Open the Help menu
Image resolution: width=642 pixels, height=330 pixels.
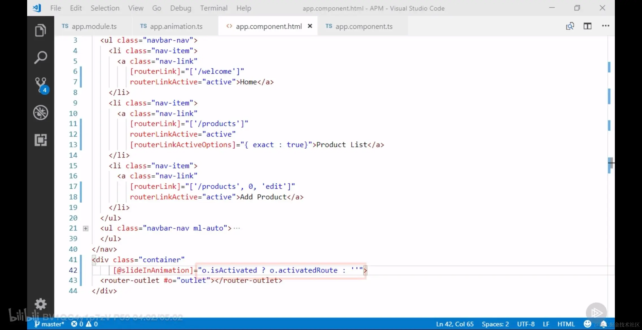[244, 8]
